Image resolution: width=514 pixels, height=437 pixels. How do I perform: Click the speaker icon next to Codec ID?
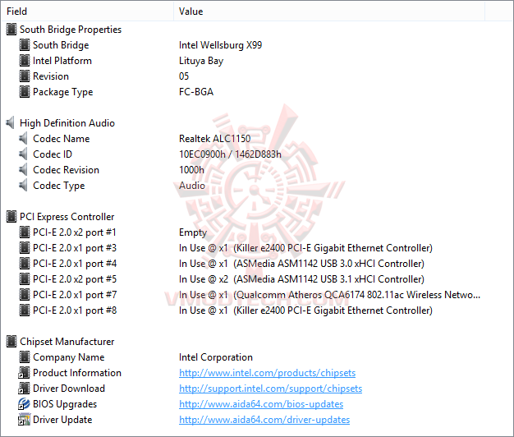[23, 154]
